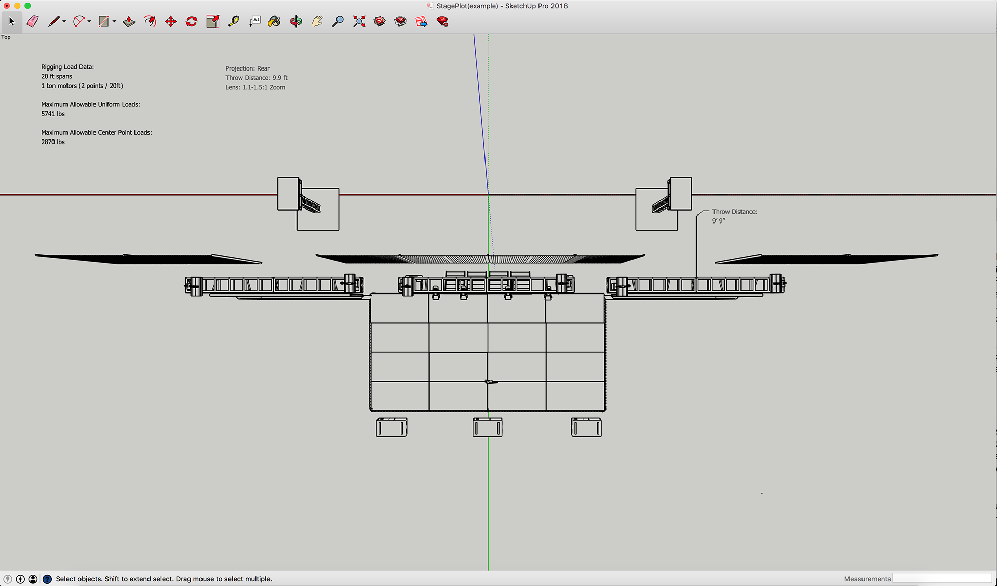
Task: Open the Extension Manager ruby icon
Action: [x=442, y=21]
